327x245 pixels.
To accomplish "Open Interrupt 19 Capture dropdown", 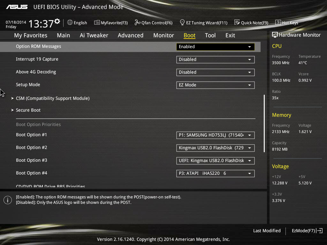I will [216, 60].
